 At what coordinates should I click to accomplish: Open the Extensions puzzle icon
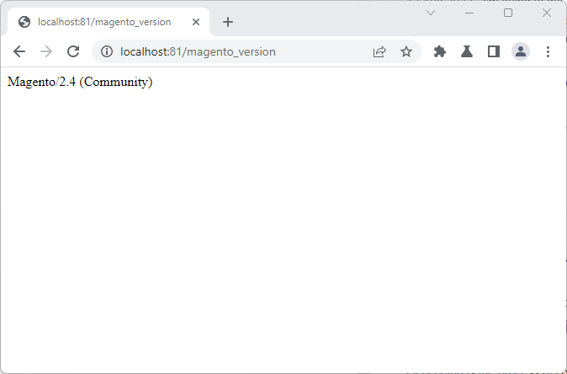440,51
